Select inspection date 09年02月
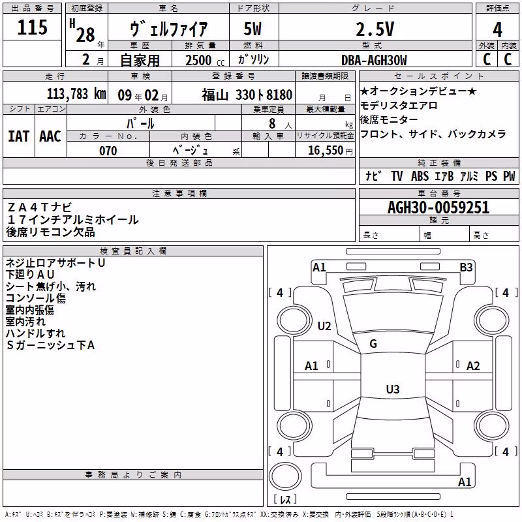The width and height of the screenshot is (522, 522). (x=143, y=95)
